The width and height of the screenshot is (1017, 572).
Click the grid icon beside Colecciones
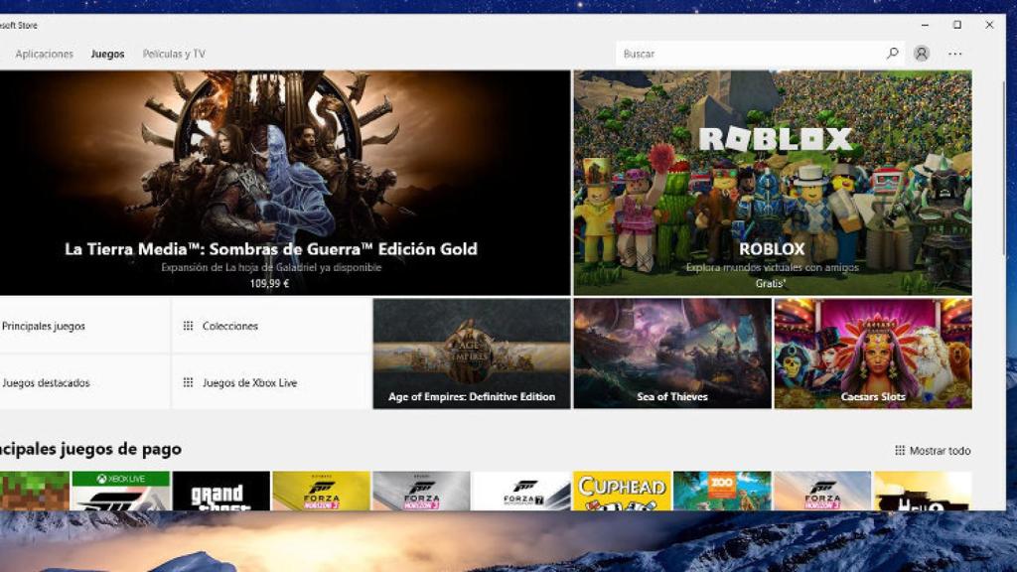(x=189, y=325)
